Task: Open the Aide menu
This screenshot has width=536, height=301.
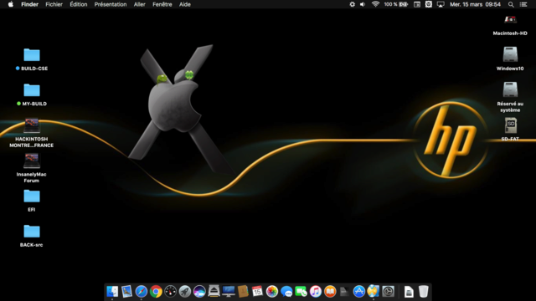Action: 185,4
